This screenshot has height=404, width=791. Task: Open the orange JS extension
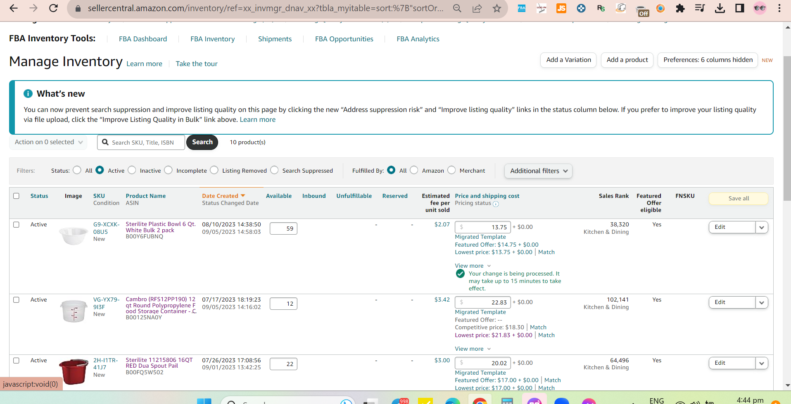(x=561, y=8)
